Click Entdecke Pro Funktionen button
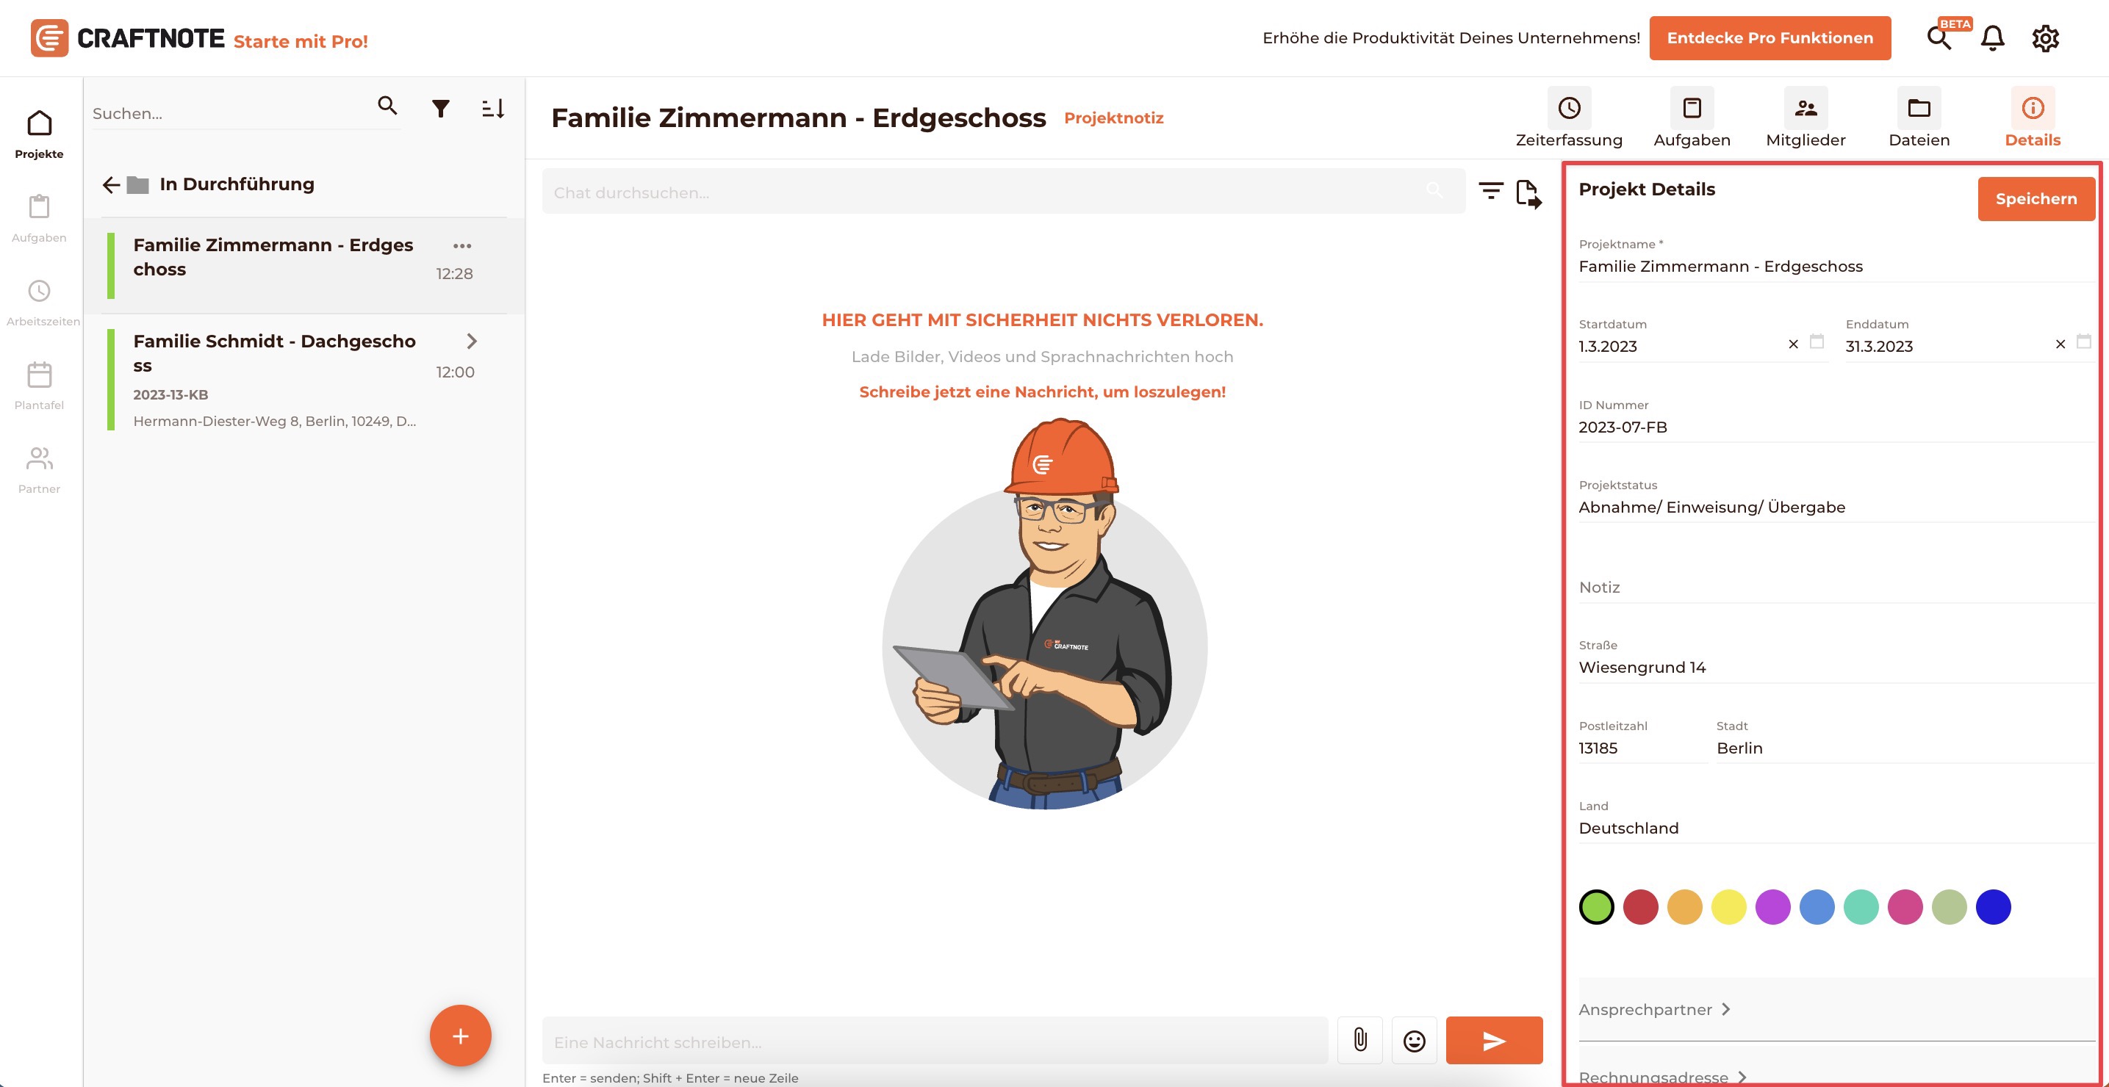 (1770, 37)
